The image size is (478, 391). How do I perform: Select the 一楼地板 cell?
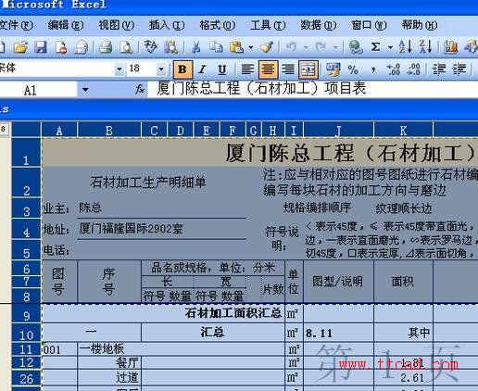(x=181, y=349)
